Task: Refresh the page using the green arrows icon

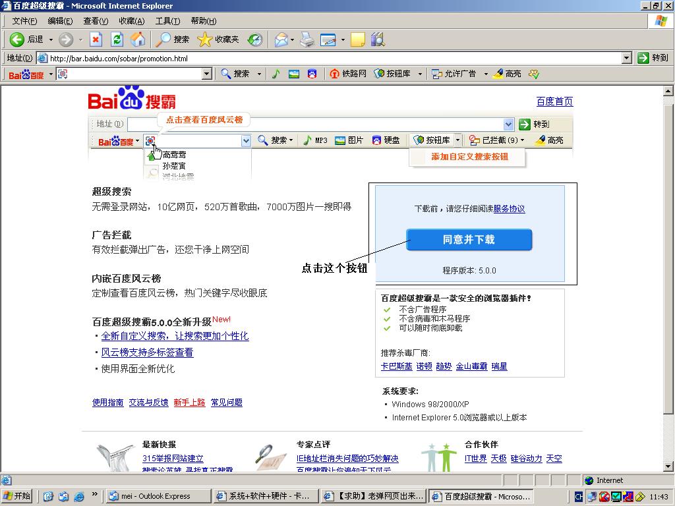Action: tap(117, 40)
